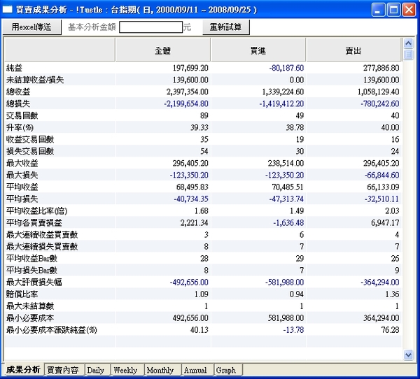420x379 pixels.
Task: Click the 賣出 column header
Action: 353,50
